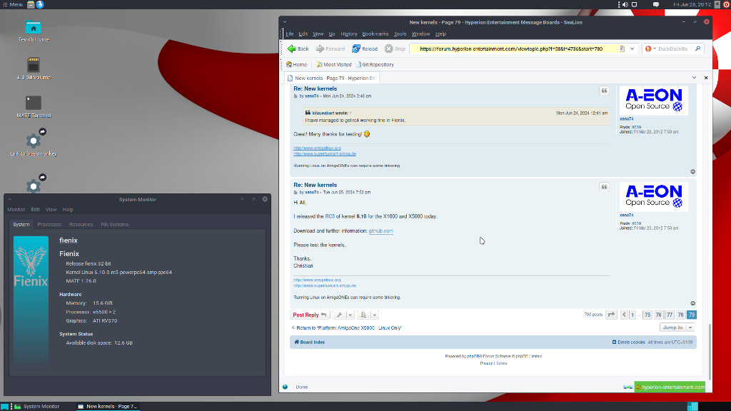The image size is (731, 411).
Task: Open the Jump to forum dropdown
Action: pyautogui.click(x=677, y=328)
